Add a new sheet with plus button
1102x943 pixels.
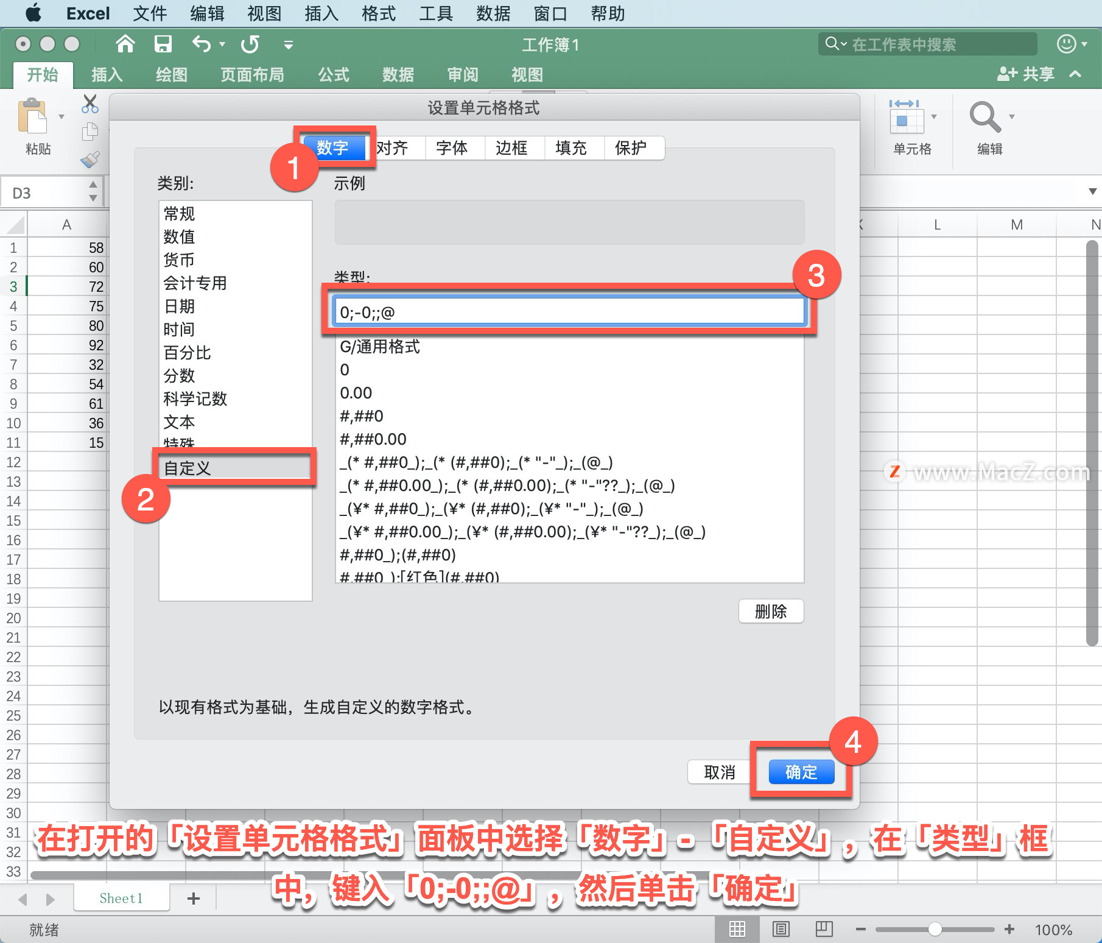point(194,898)
